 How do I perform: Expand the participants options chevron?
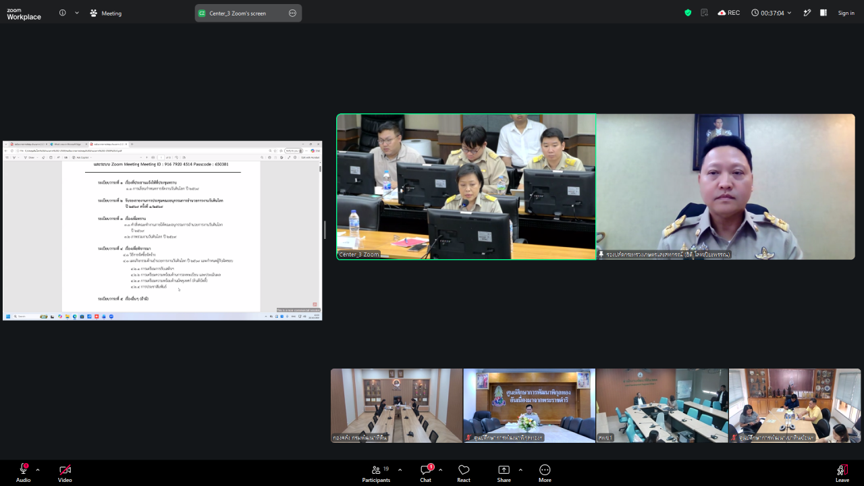[400, 470]
